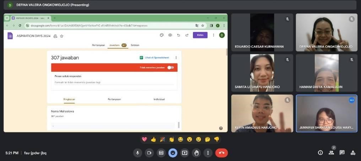Open theme palette in Google Forms

(162, 35)
